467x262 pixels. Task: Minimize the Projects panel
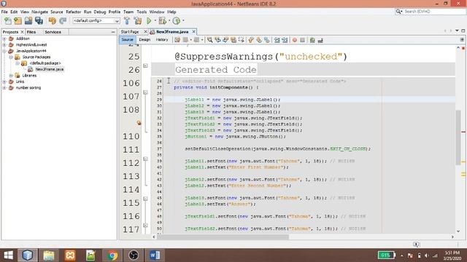point(113,32)
